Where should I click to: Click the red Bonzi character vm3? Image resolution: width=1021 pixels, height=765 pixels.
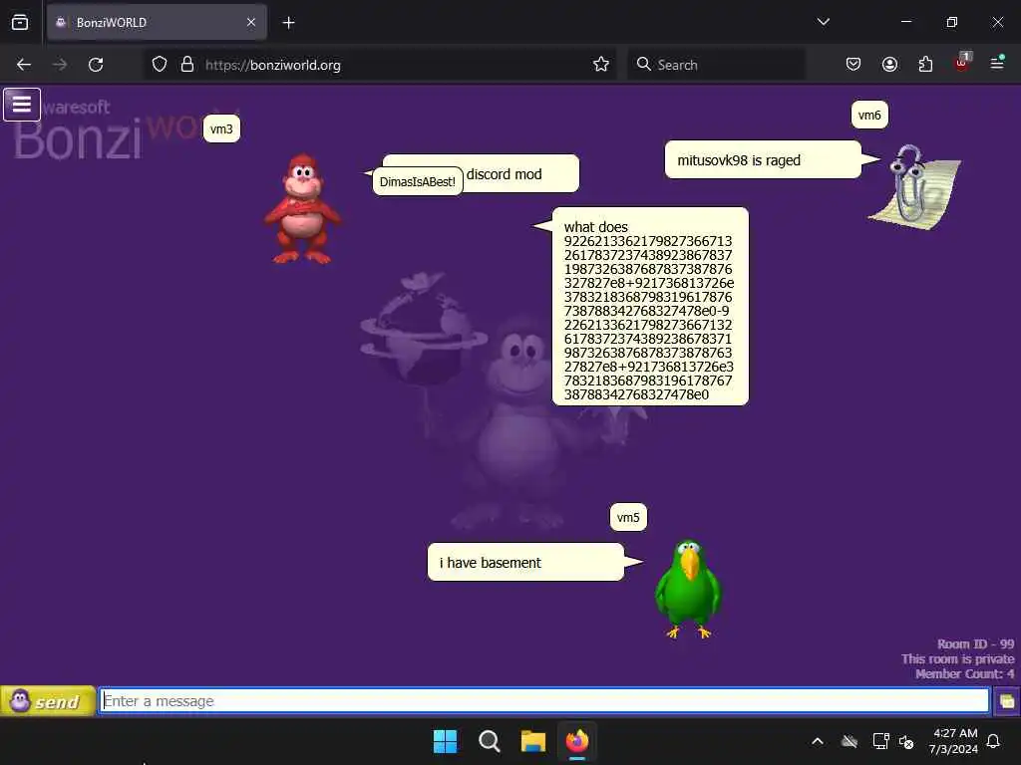pos(302,208)
